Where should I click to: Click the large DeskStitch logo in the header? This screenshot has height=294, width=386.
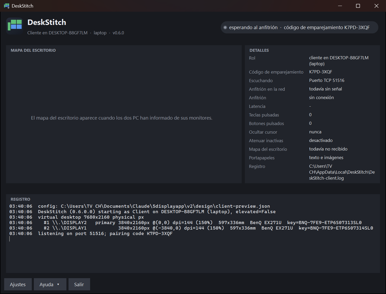15,26
